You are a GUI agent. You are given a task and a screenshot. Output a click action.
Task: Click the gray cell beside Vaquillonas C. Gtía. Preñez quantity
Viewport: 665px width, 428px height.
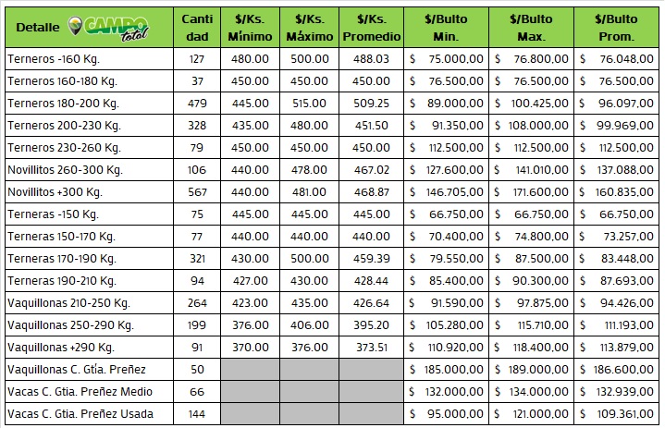coord(250,369)
